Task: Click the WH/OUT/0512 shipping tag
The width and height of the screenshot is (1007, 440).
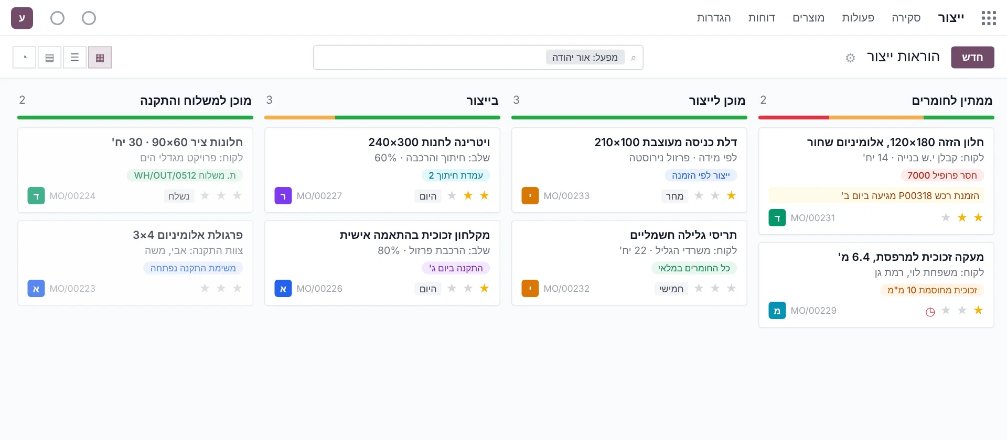Action: click(185, 175)
